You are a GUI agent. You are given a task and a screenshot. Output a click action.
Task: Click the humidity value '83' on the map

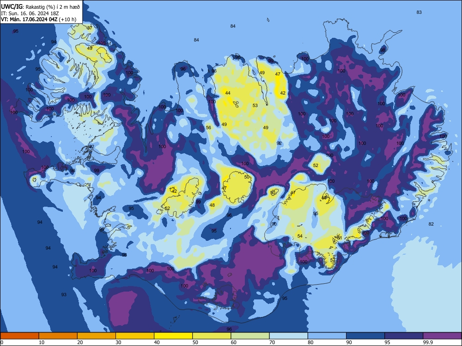(x=419, y=12)
